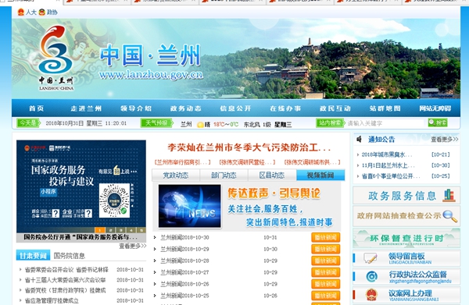
Task: Open the 政务服务信息 banner
Action: point(406,196)
